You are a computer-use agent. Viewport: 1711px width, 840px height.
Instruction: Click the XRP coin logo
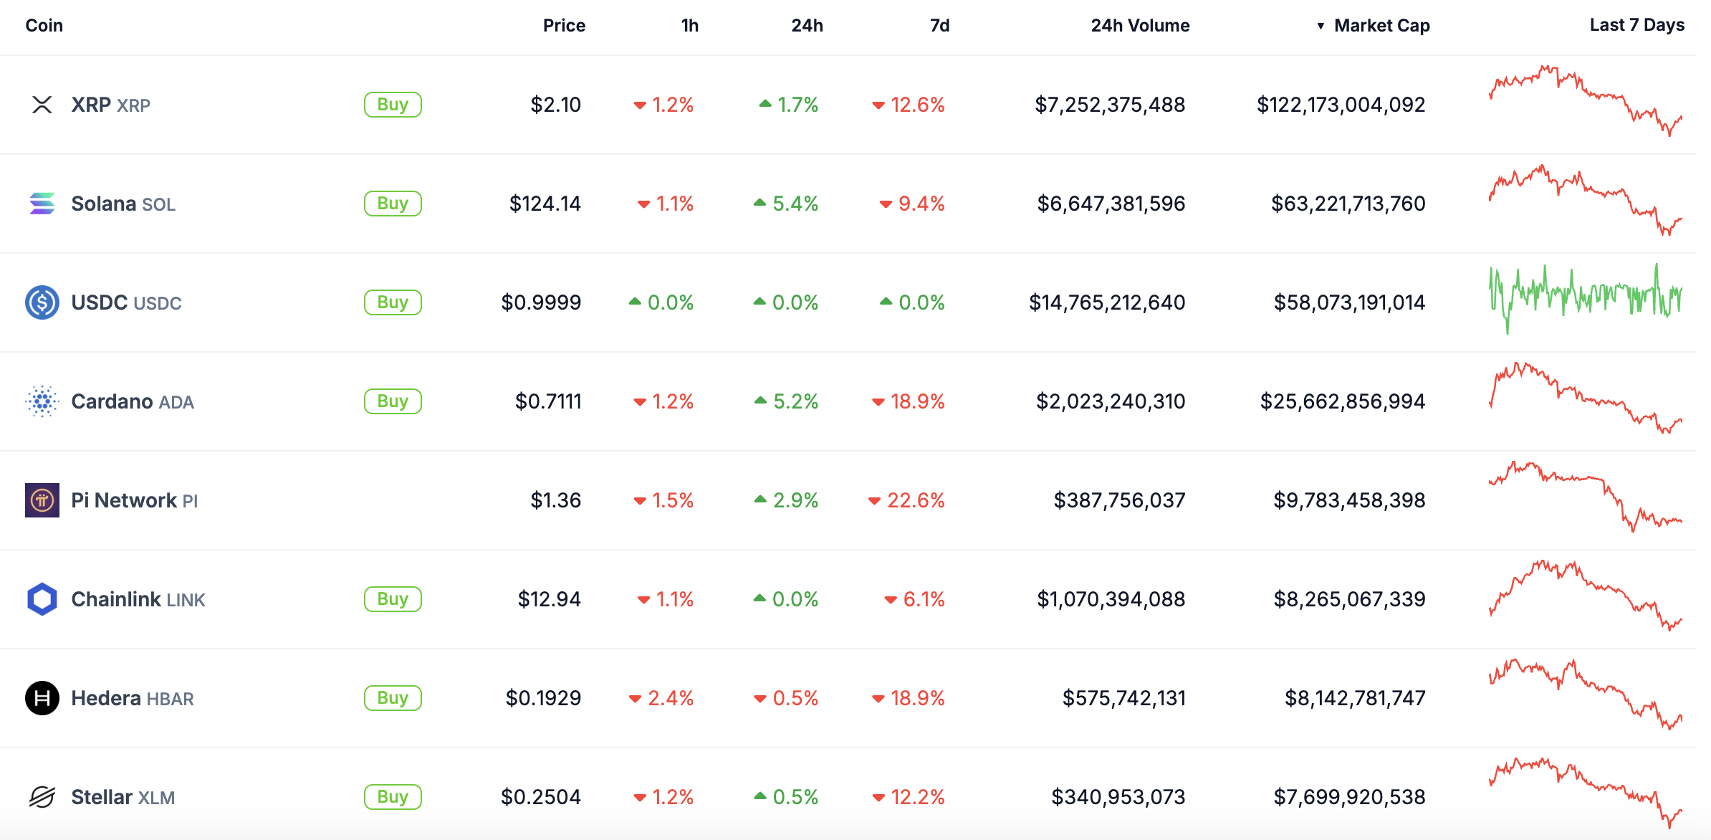(x=42, y=104)
